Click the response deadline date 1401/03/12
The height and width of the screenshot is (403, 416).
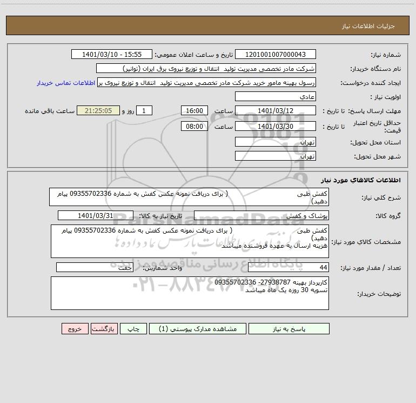(276, 110)
